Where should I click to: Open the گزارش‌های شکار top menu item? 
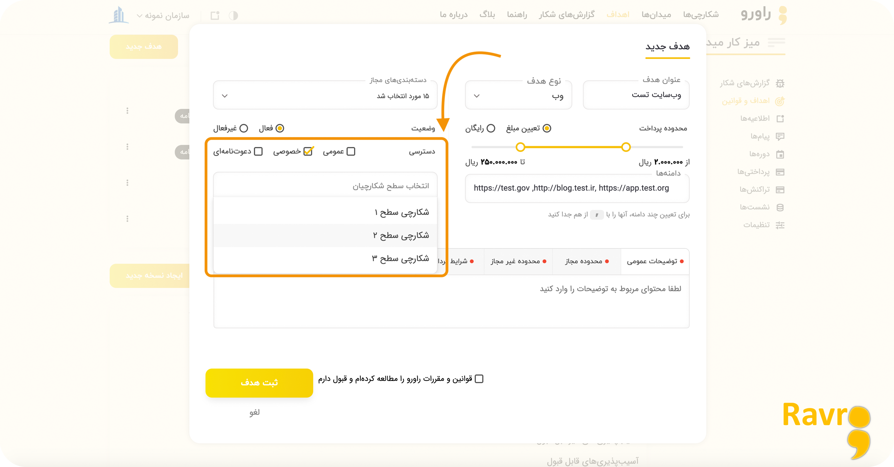[566, 15]
